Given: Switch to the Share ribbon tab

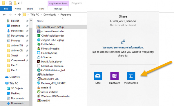Looking at the screenshot, I should (x=30, y=9).
